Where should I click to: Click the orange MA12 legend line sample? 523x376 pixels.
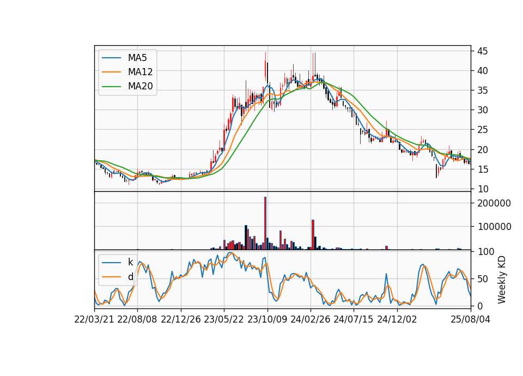click(111, 72)
